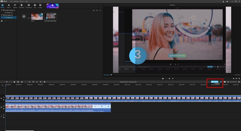Hide the Media video track
The image size is (241, 131).
pos(4,106)
